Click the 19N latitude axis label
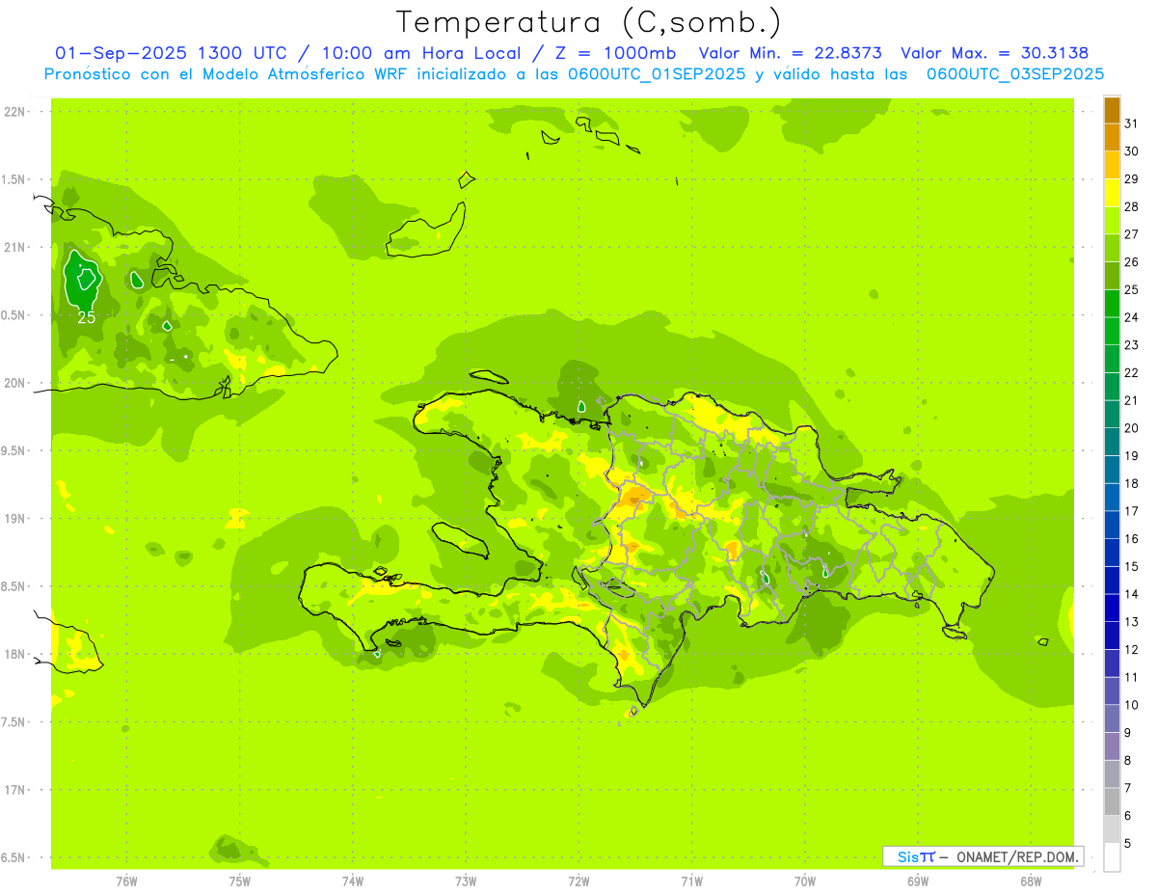1157x894 pixels. (x=16, y=519)
